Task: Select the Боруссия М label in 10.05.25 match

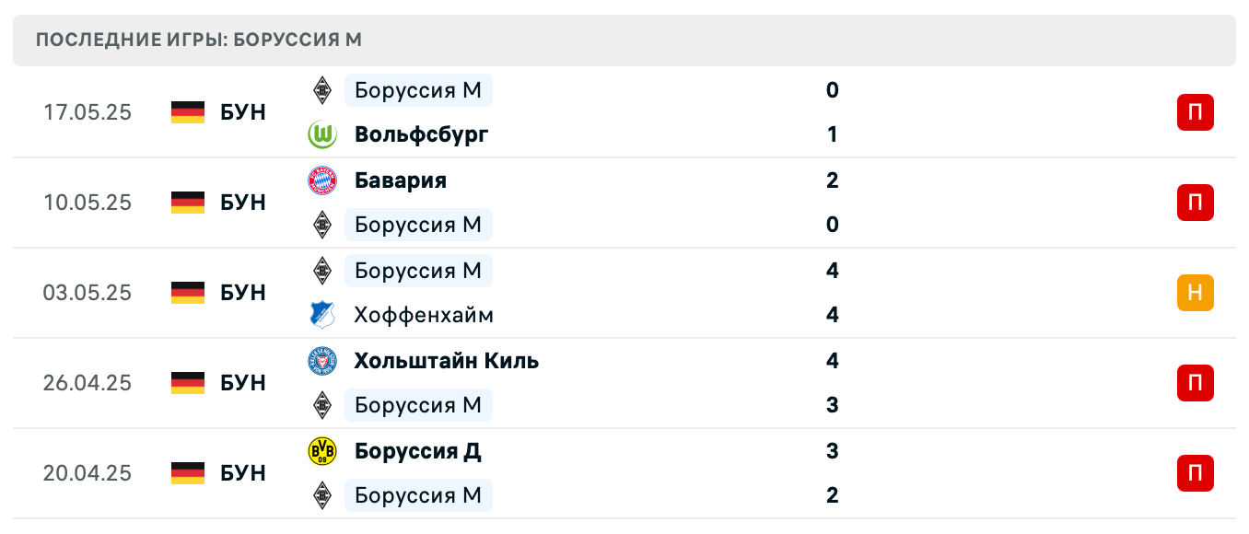Action: coord(418,225)
